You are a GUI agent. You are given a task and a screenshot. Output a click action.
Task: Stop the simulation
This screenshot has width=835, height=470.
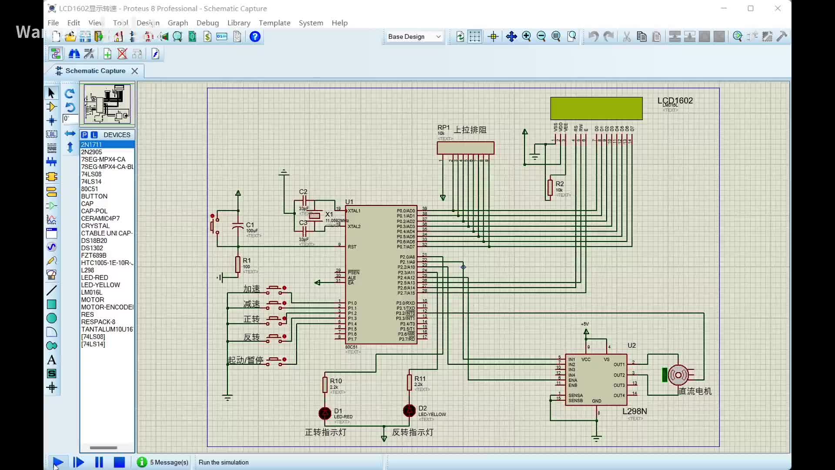click(119, 462)
